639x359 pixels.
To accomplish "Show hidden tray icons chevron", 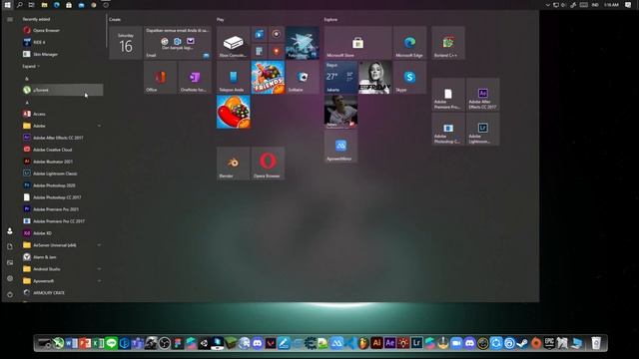I will point(548,5).
